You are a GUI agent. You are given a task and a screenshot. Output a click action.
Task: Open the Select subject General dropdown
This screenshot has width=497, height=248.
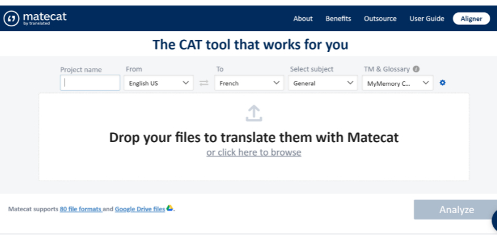[323, 83]
